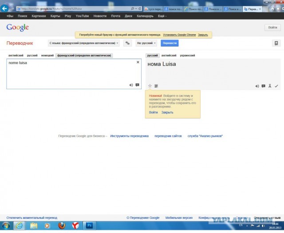Viewport: 284px width, 233px height.
Task: Open 'Инструменты переводчика' link
Action: (129, 136)
